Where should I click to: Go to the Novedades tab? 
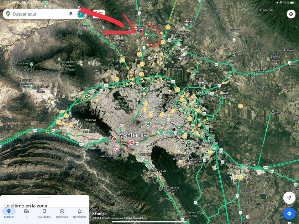(80, 213)
